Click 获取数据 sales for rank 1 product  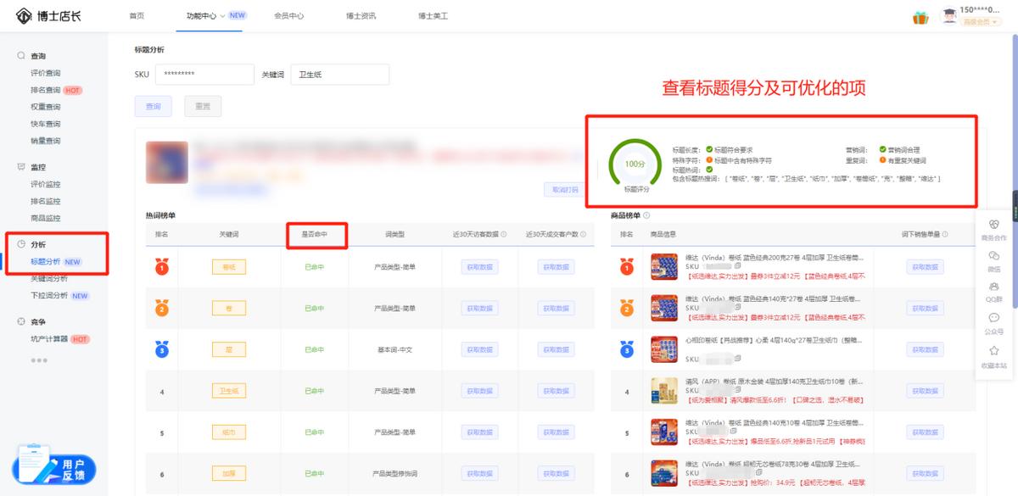925,267
